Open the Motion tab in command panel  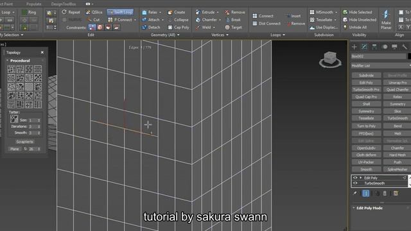pyautogui.click(x=385, y=47)
